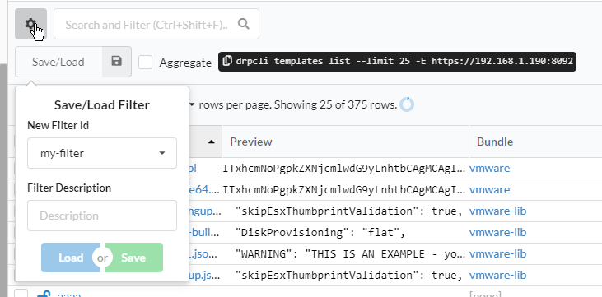
Task: Click the Save/Load Filter popup heading
Action: [102, 105]
